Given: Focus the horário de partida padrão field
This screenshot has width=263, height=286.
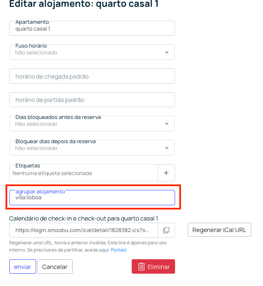Looking at the screenshot, I should [x=92, y=100].
